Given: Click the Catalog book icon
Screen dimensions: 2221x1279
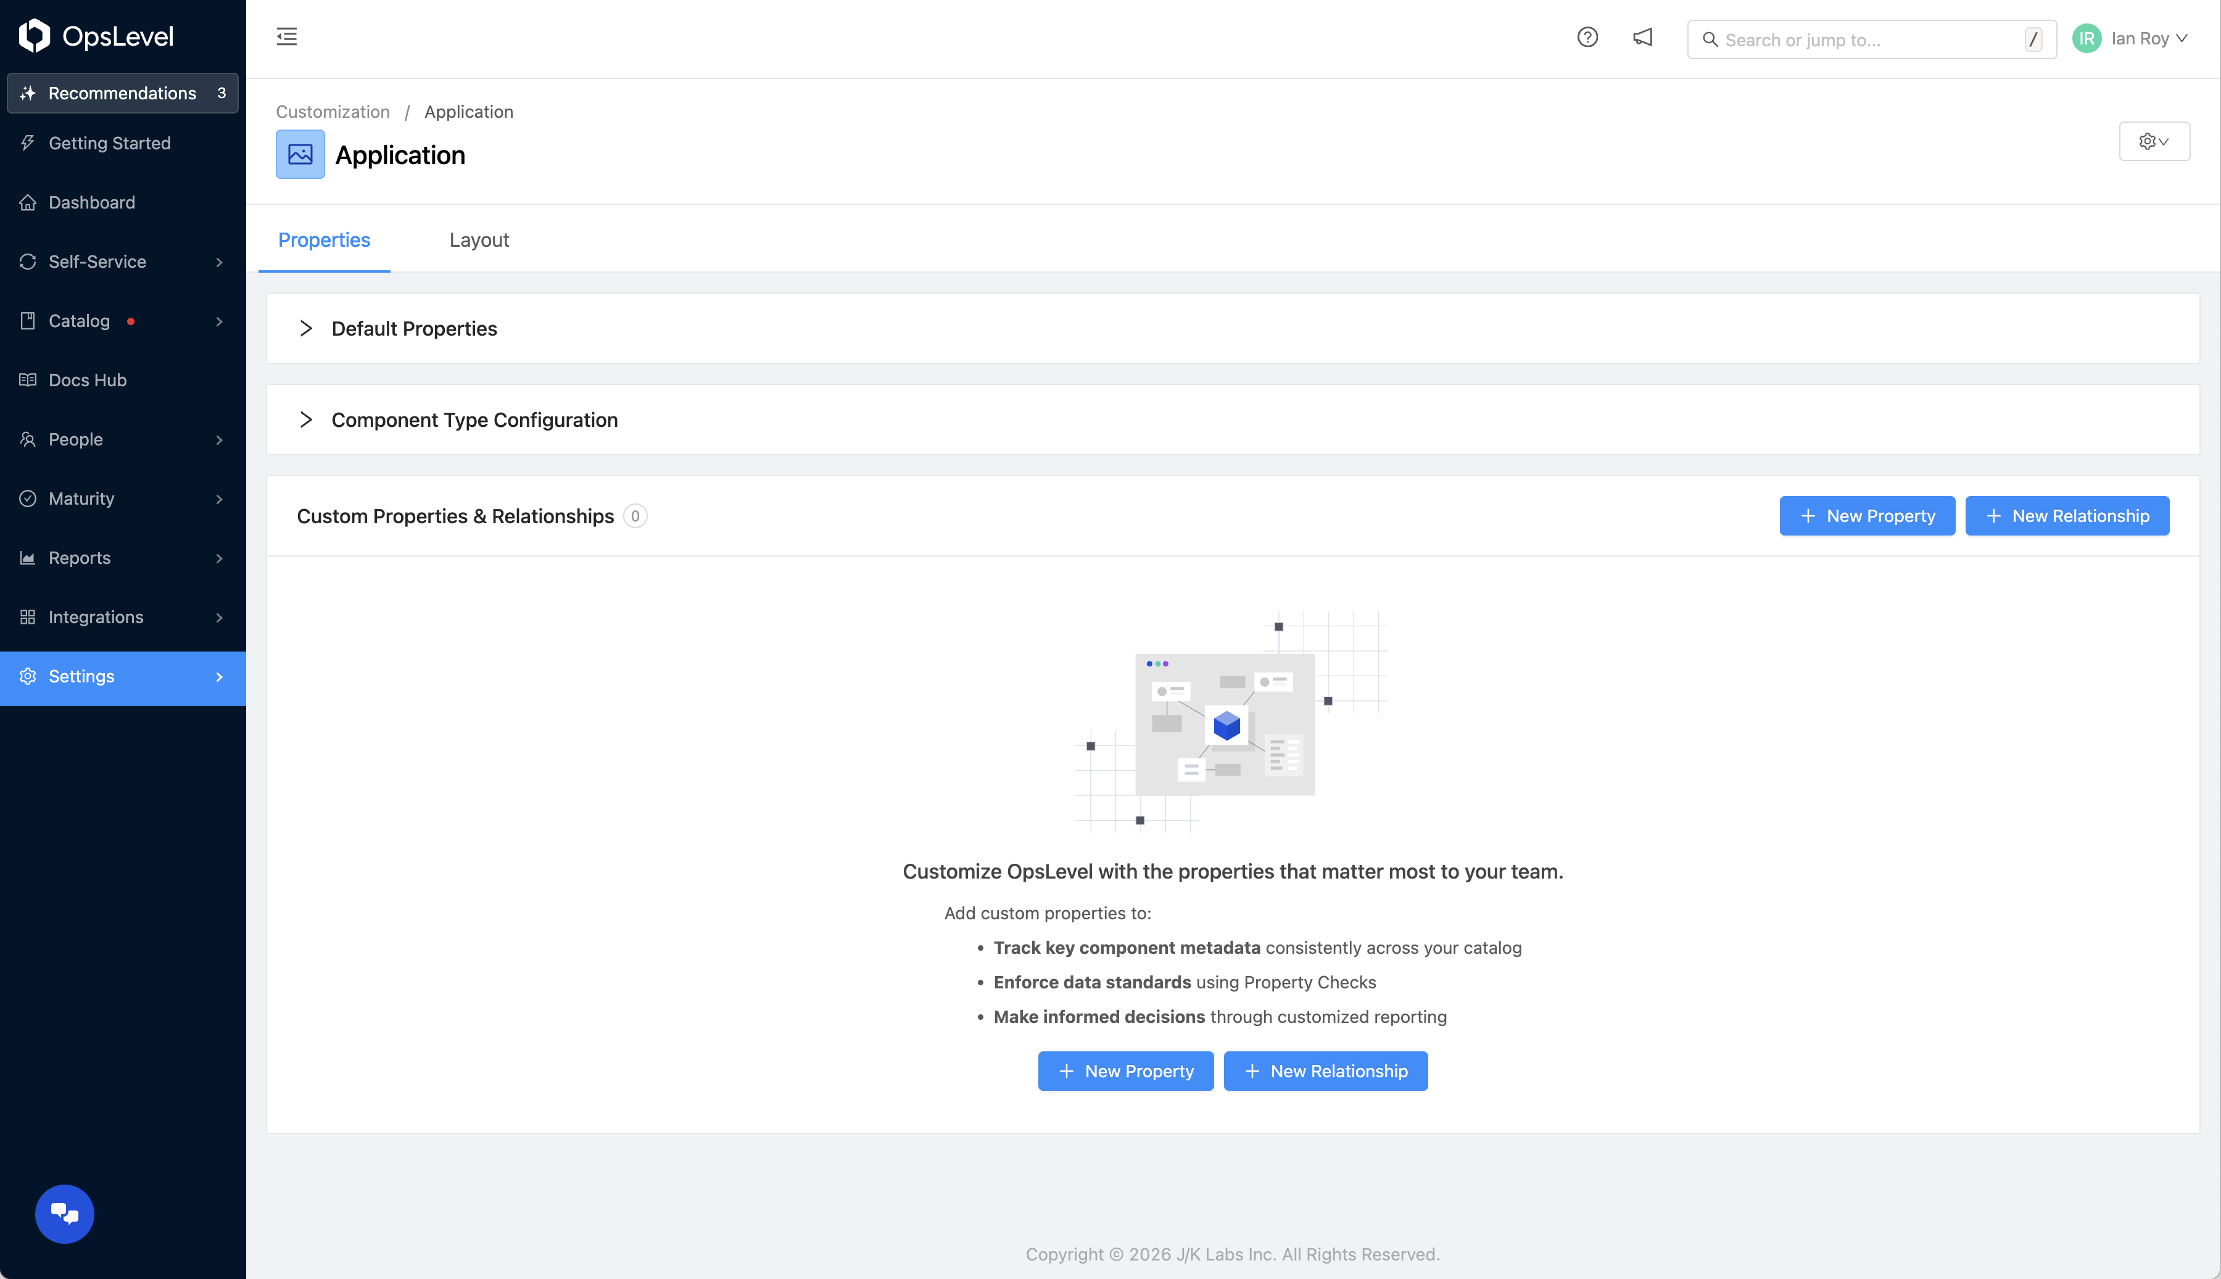Looking at the screenshot, I should (x=28, y=321).
